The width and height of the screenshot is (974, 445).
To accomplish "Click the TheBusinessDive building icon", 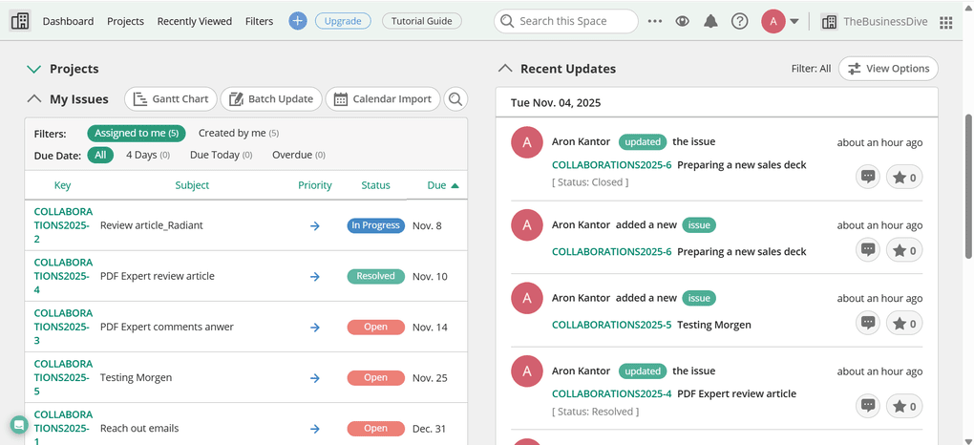I will pyautogui.click(x=829, y=22).
